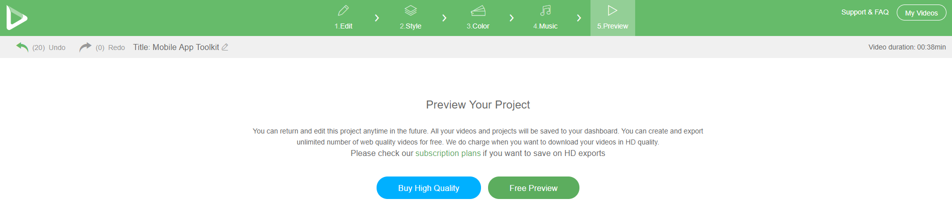
Task: Open the Support & FAQ link
Action: pos(865,12)
